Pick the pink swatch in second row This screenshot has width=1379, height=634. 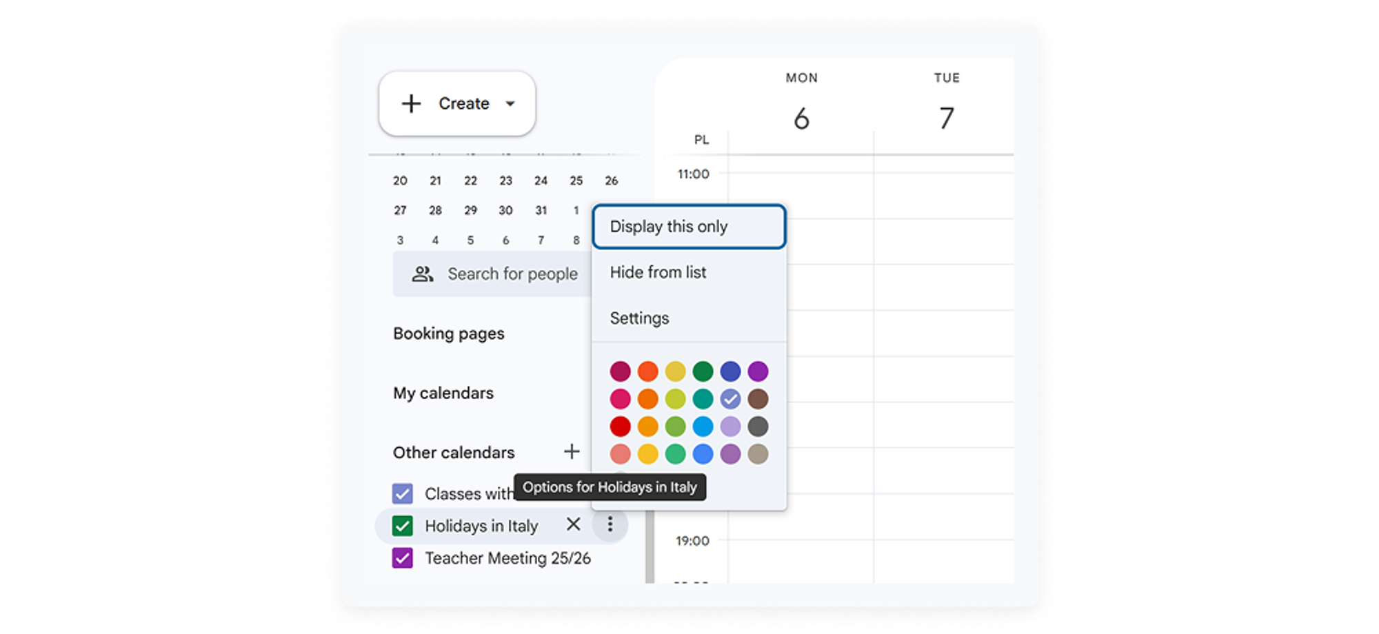[x=620, y=399]
